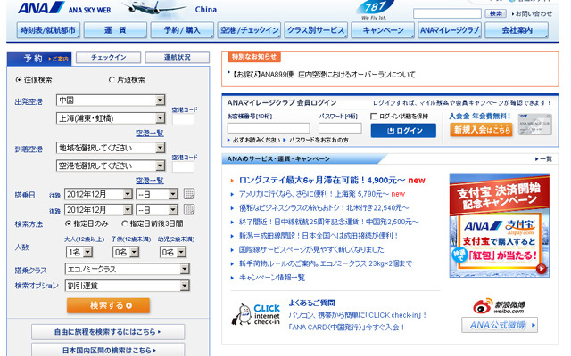Image resolution: width=571 pixels, height=356 pixels.
Task: Open the エコノミークラス cabin class dropdown
Action: coord(128,269)
